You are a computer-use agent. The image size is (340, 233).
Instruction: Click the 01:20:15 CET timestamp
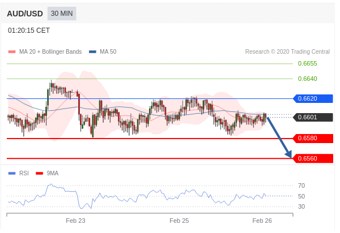(x=29, y=31)
